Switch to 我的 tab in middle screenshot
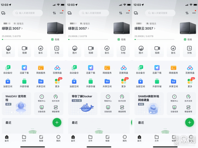The height and width of the screenshot is (148, 198). 125,138
